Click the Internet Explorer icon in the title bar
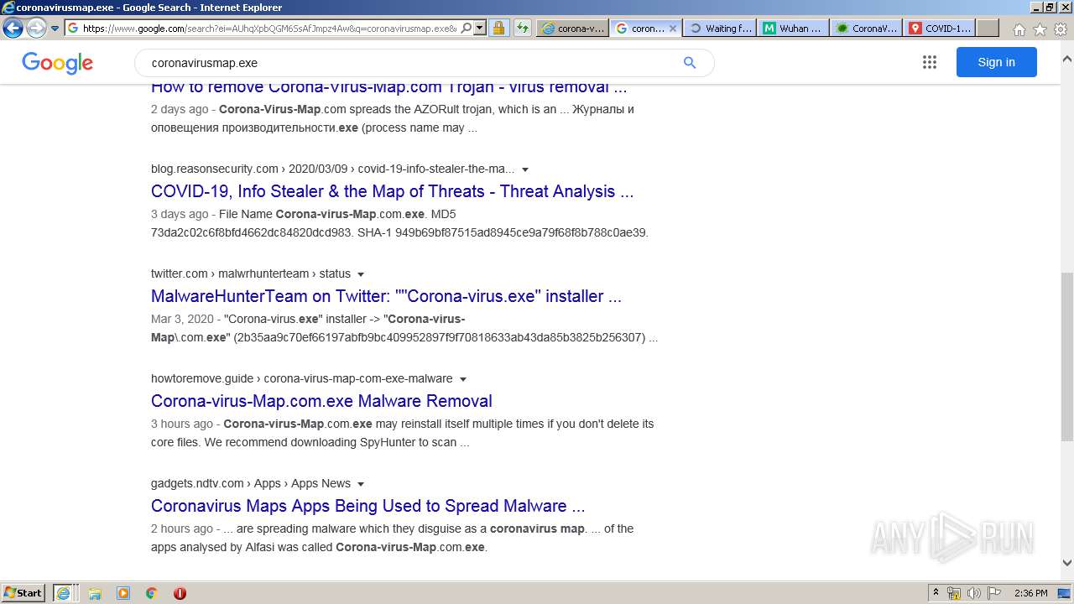The width and height of the screenshot is (1074, 604). pyautogui.click(x=8, y=8)
